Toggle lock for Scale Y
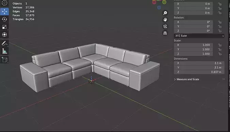The image size is (230, 132). tap(220, 49)
